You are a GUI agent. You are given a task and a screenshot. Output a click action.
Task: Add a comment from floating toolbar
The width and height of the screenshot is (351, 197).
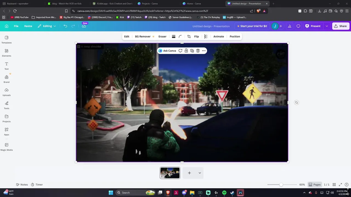(180, 51)
